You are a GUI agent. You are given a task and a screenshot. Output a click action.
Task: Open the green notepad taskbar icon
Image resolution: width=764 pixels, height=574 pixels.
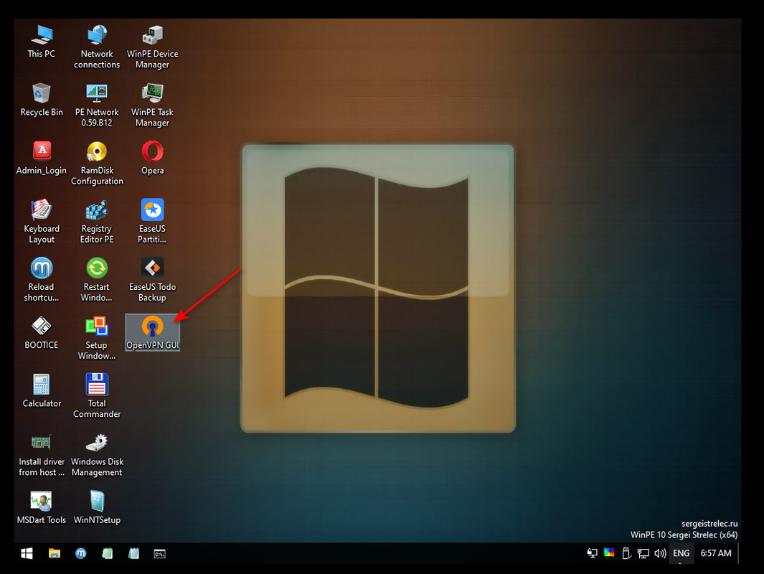pyautogui.click(x=107, y=553)
